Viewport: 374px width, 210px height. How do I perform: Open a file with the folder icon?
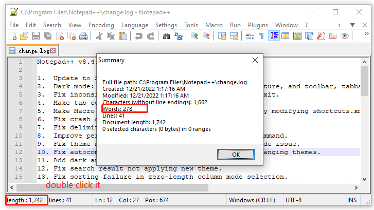(x=24, y=36)
